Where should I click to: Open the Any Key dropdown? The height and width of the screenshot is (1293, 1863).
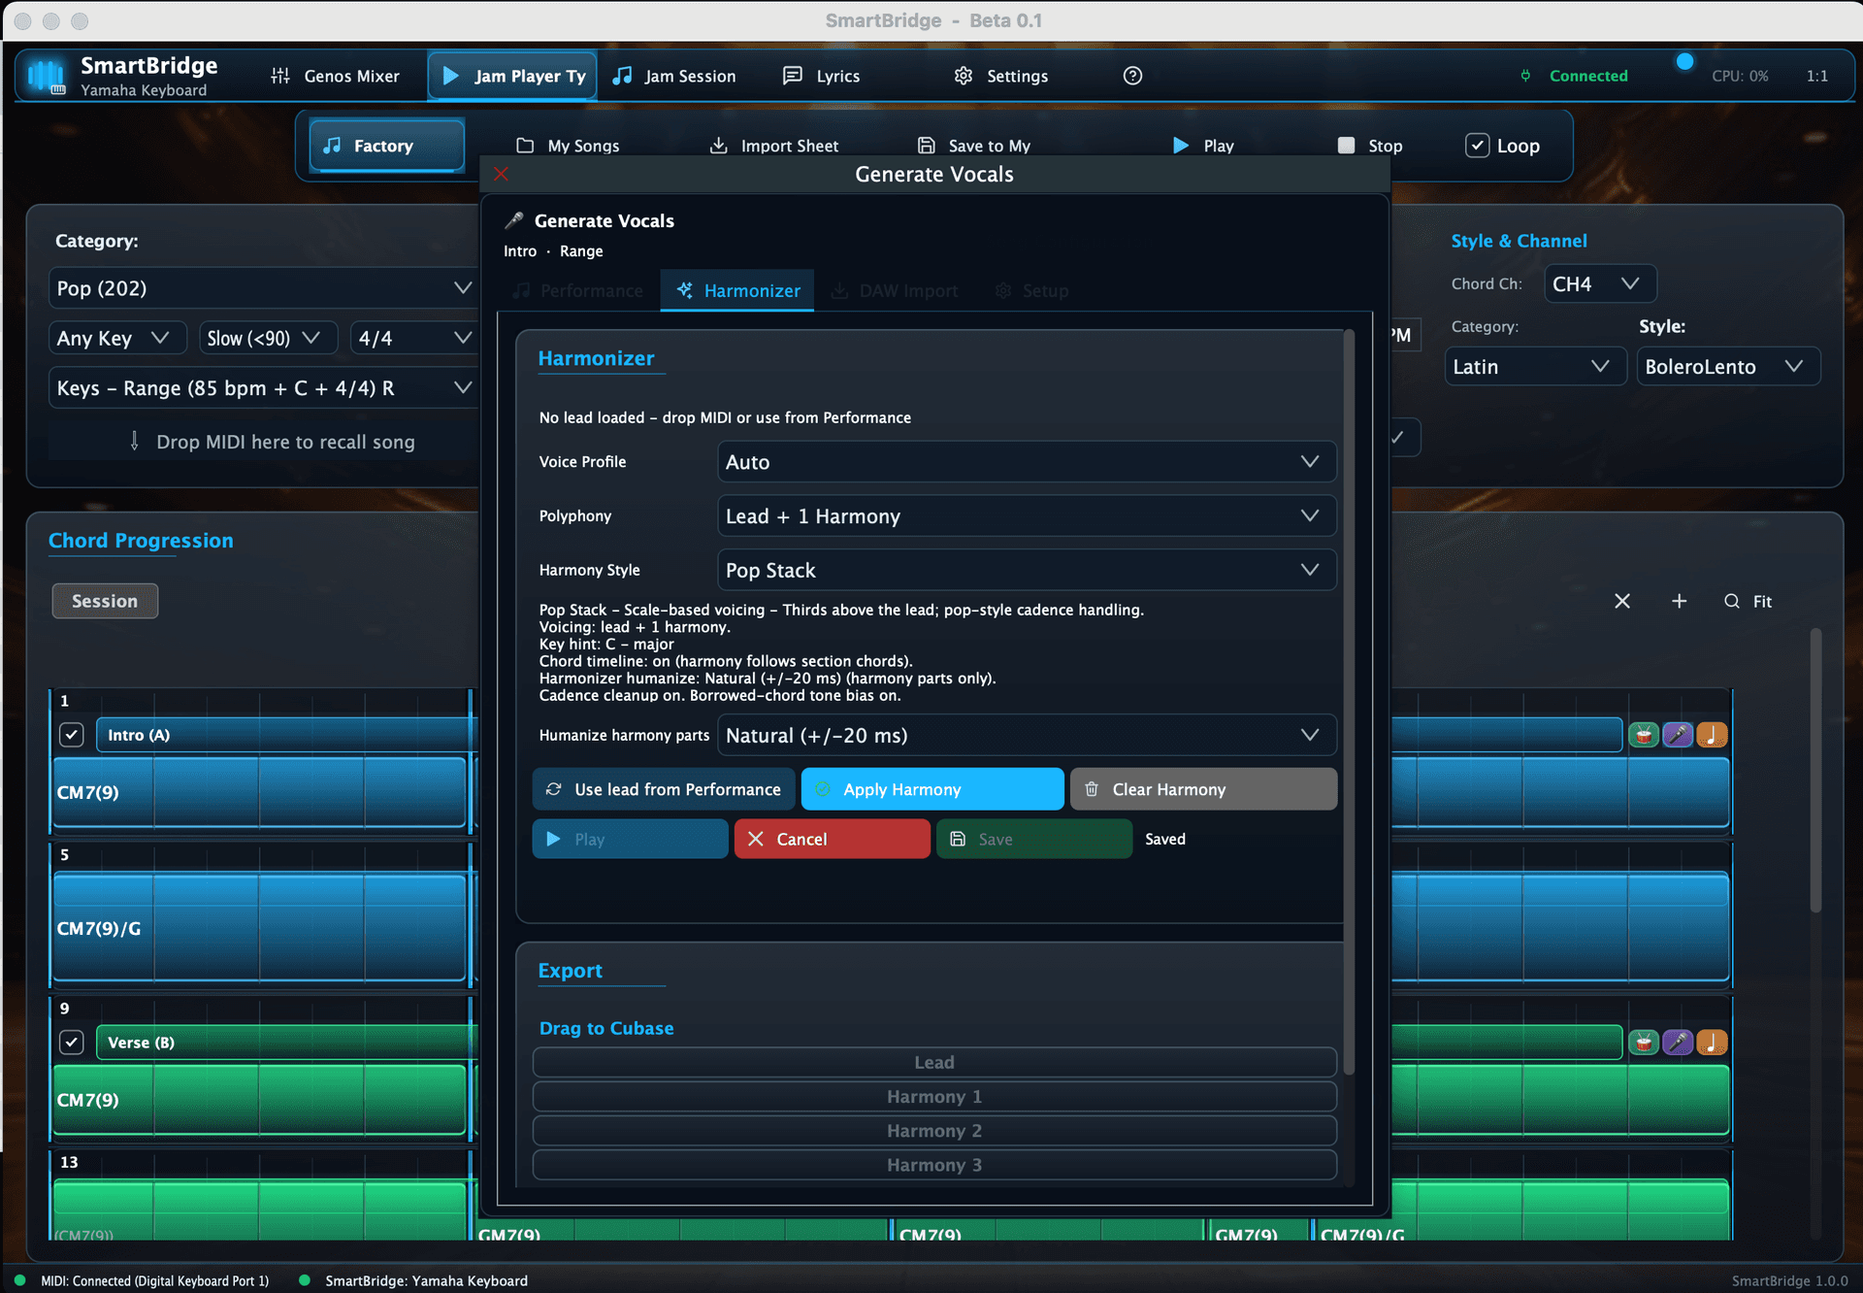tap(117, 338)
